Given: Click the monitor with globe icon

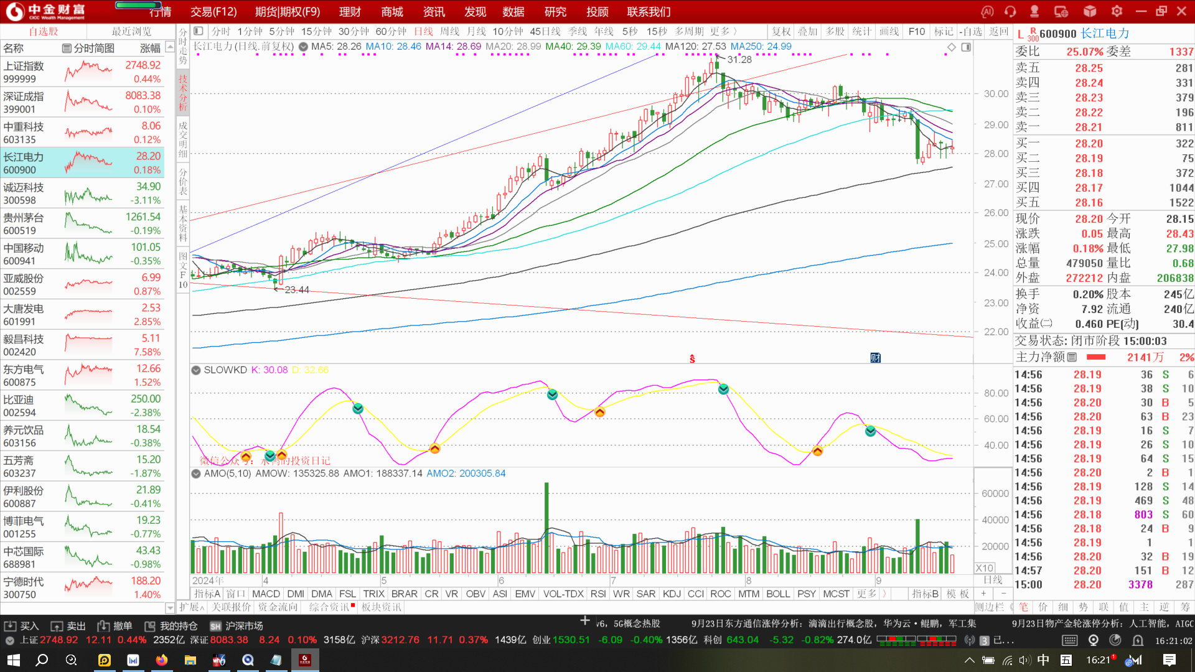Looking at the screenshot, I should point(1061,11).
